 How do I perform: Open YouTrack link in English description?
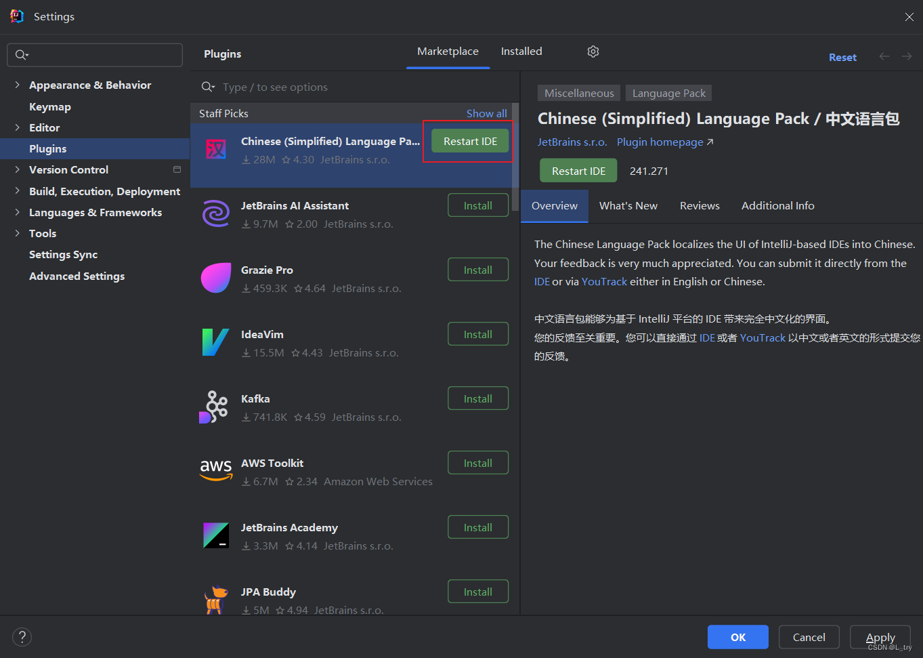coord(605,281)
